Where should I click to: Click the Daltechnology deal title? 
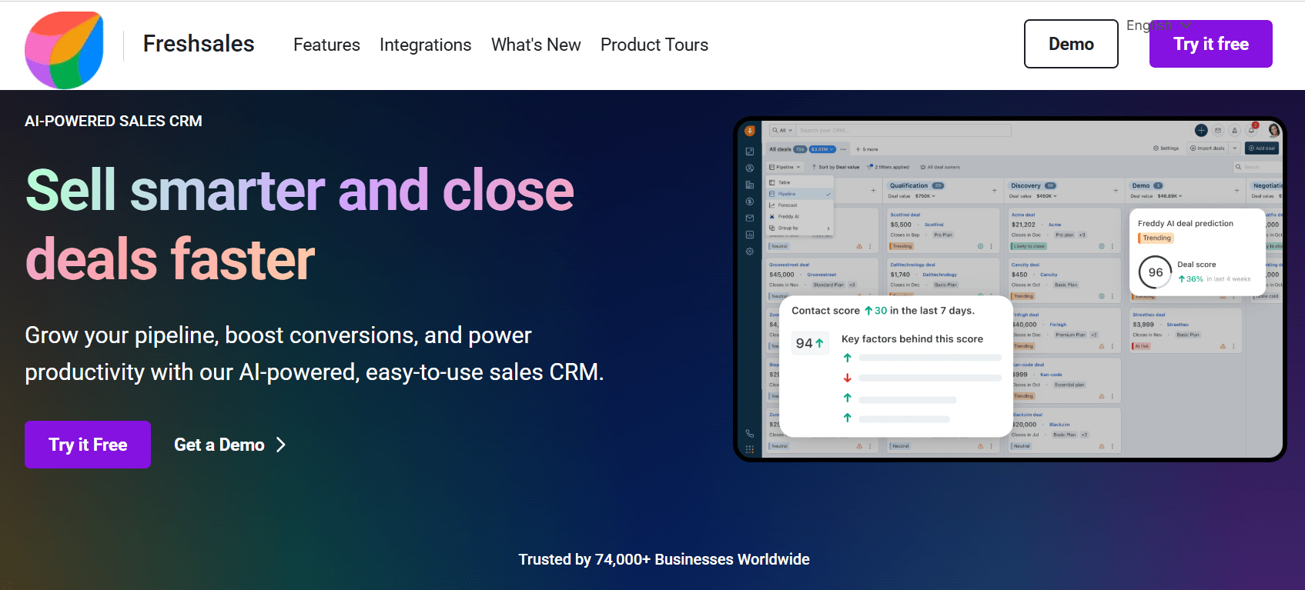coord(913,265)
